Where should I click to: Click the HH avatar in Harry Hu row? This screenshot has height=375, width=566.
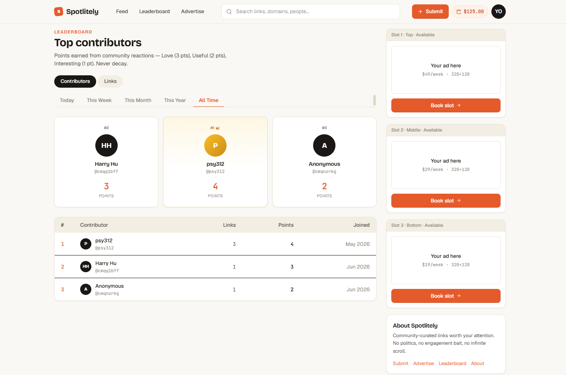tap(86, 267)
